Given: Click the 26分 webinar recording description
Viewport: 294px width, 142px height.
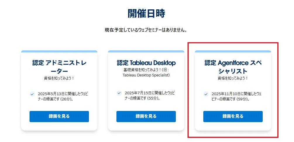Looking at the screenshot, I should (x=62, y=96).
